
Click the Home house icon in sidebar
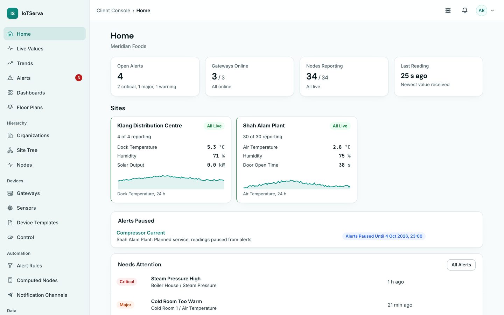[10, 34]
